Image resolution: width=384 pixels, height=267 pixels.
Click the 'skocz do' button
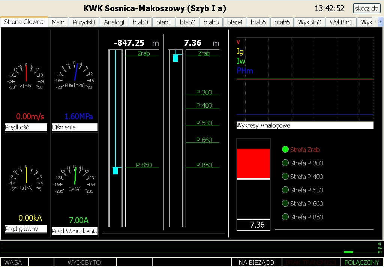coord(366,8)
